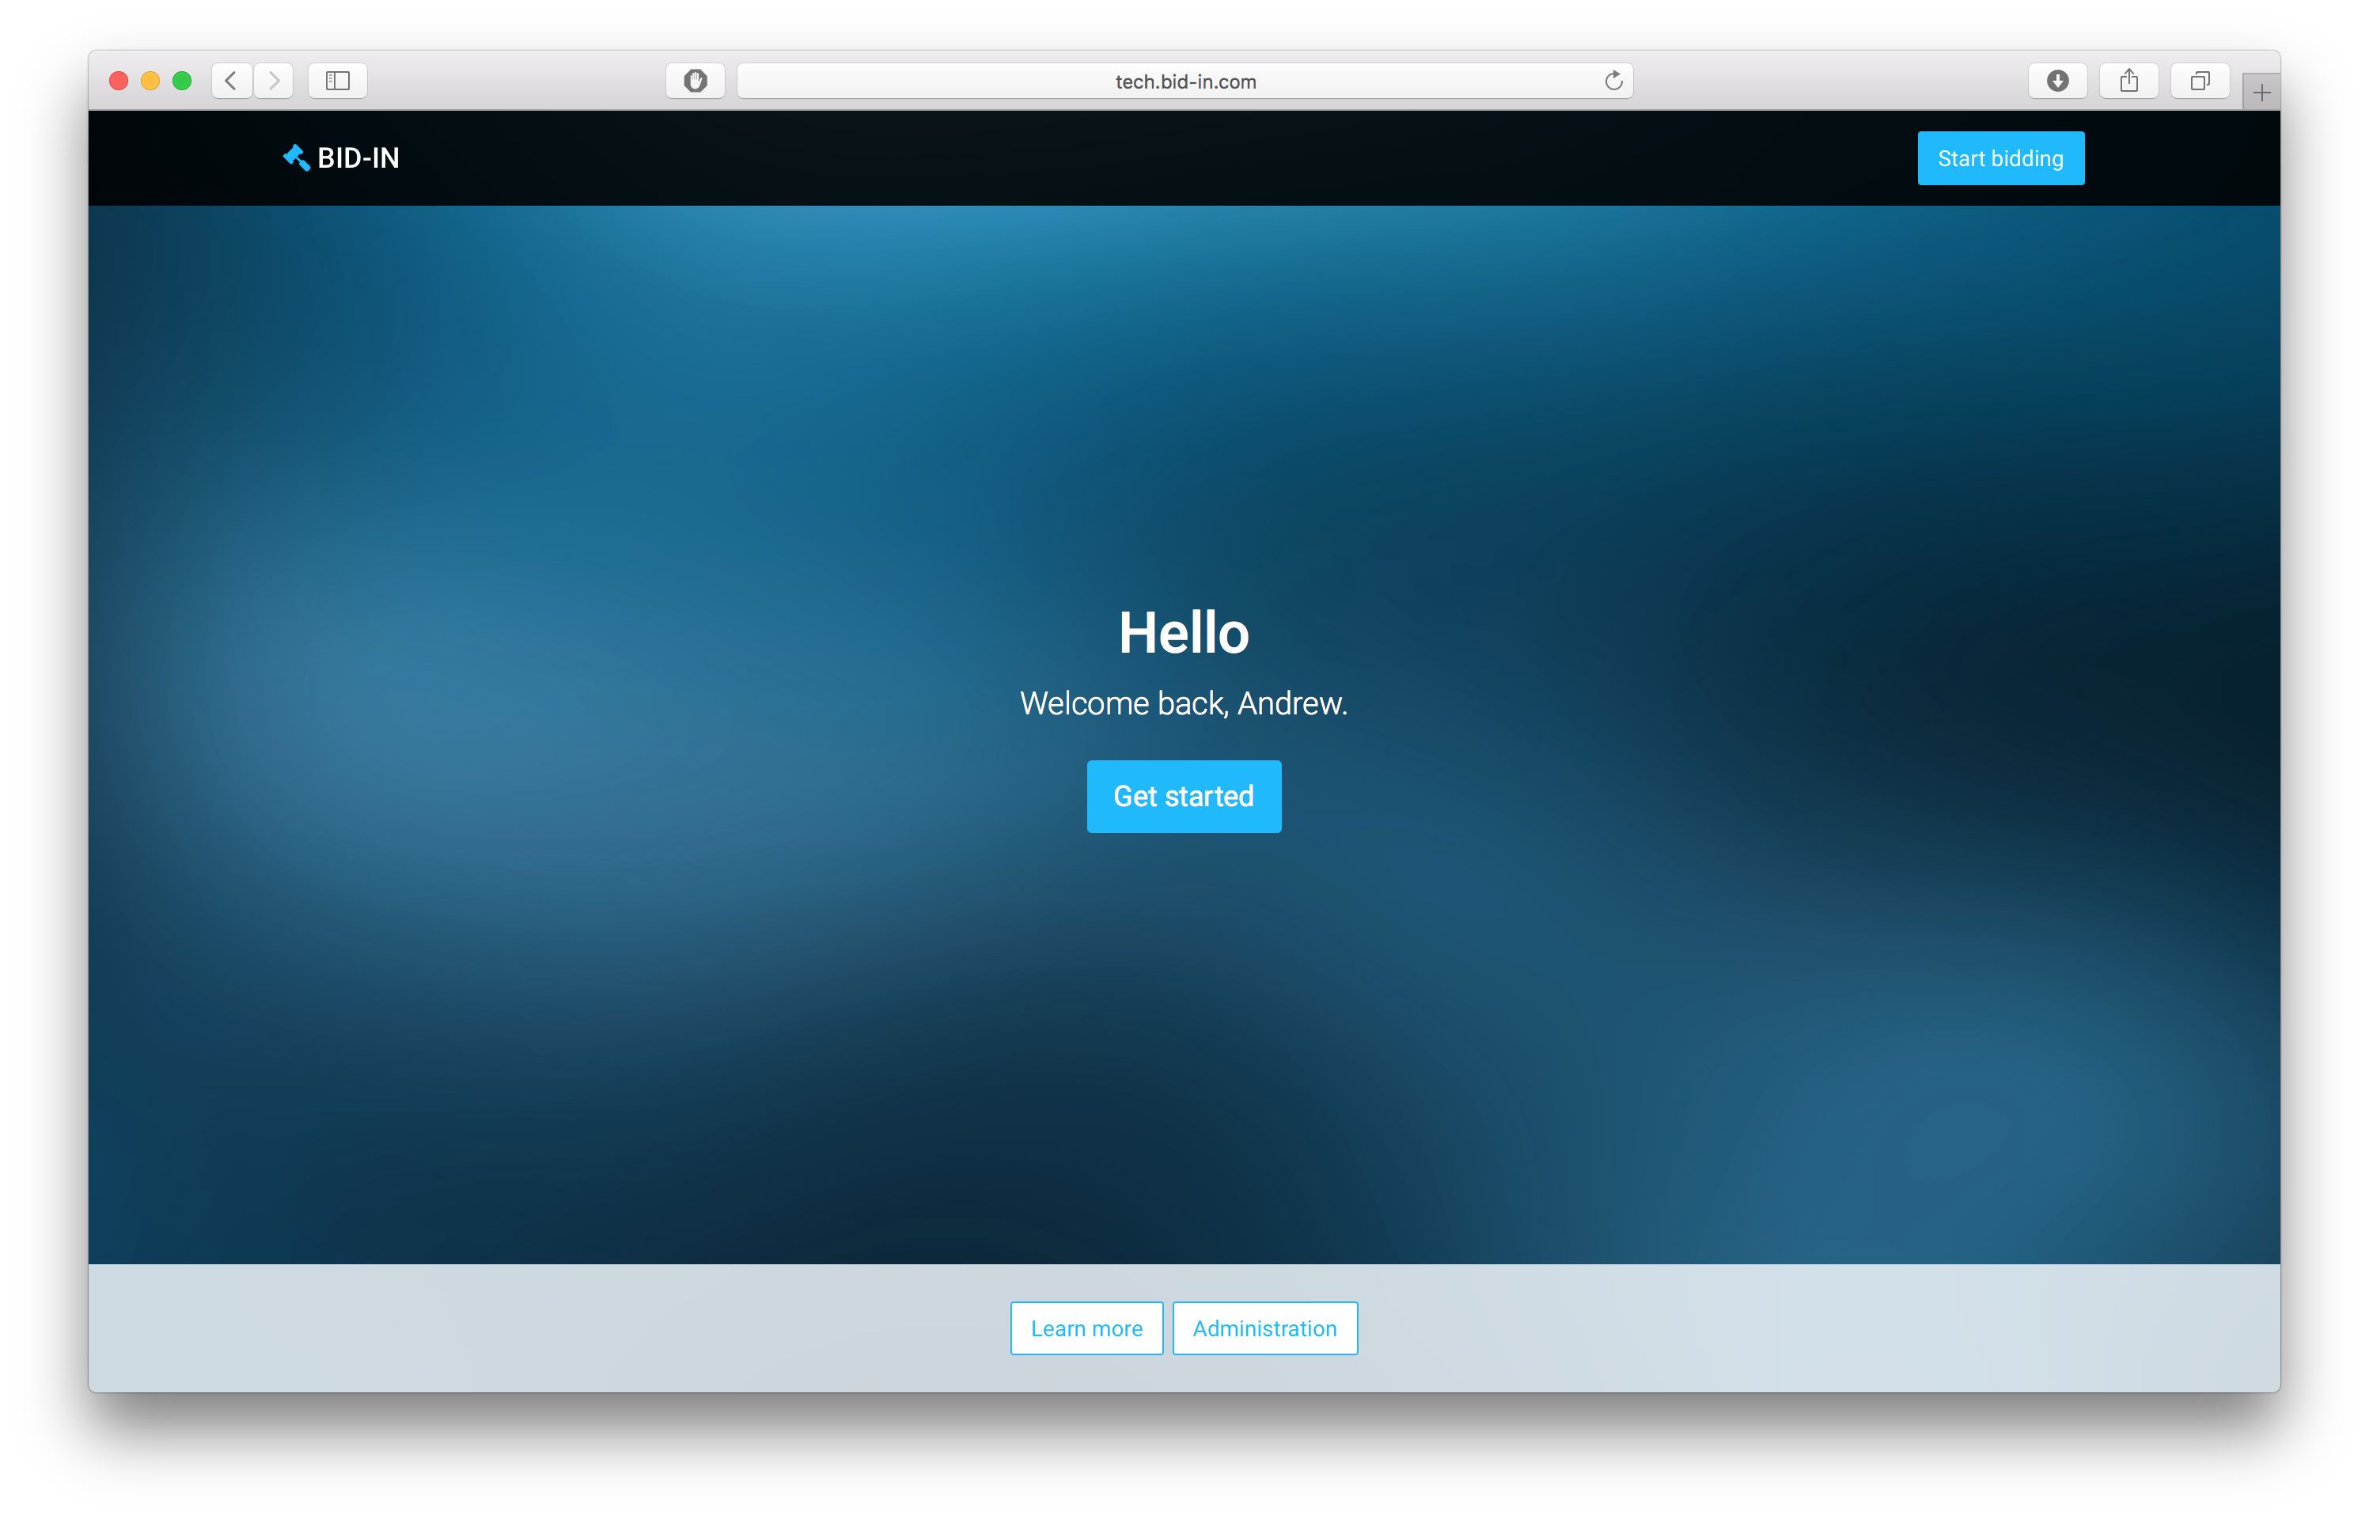Toggle the Safari sidebar button
This screenshot has height=1519, width=2369.
point(339,81)
